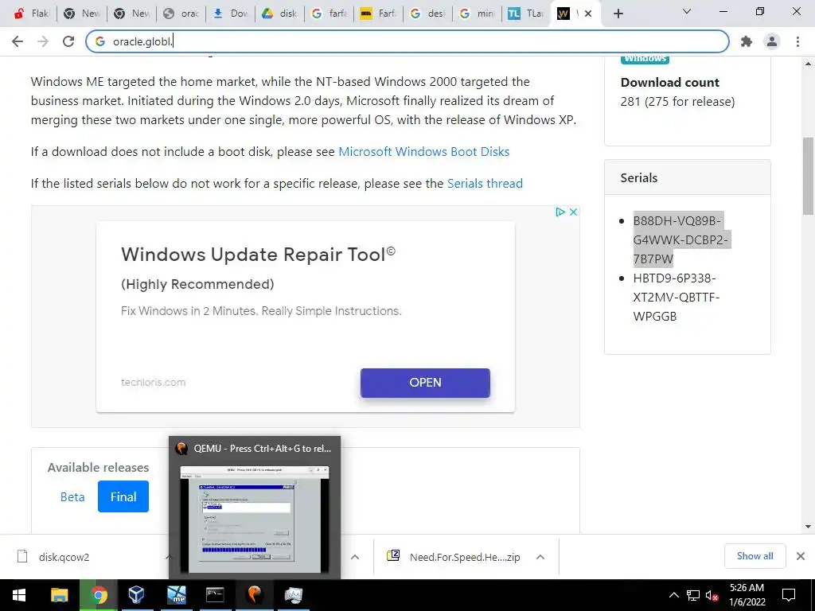Expand Need.For.Speed zip download options chevron
This screenshot has width=815, height=611.
click(540, 558)
